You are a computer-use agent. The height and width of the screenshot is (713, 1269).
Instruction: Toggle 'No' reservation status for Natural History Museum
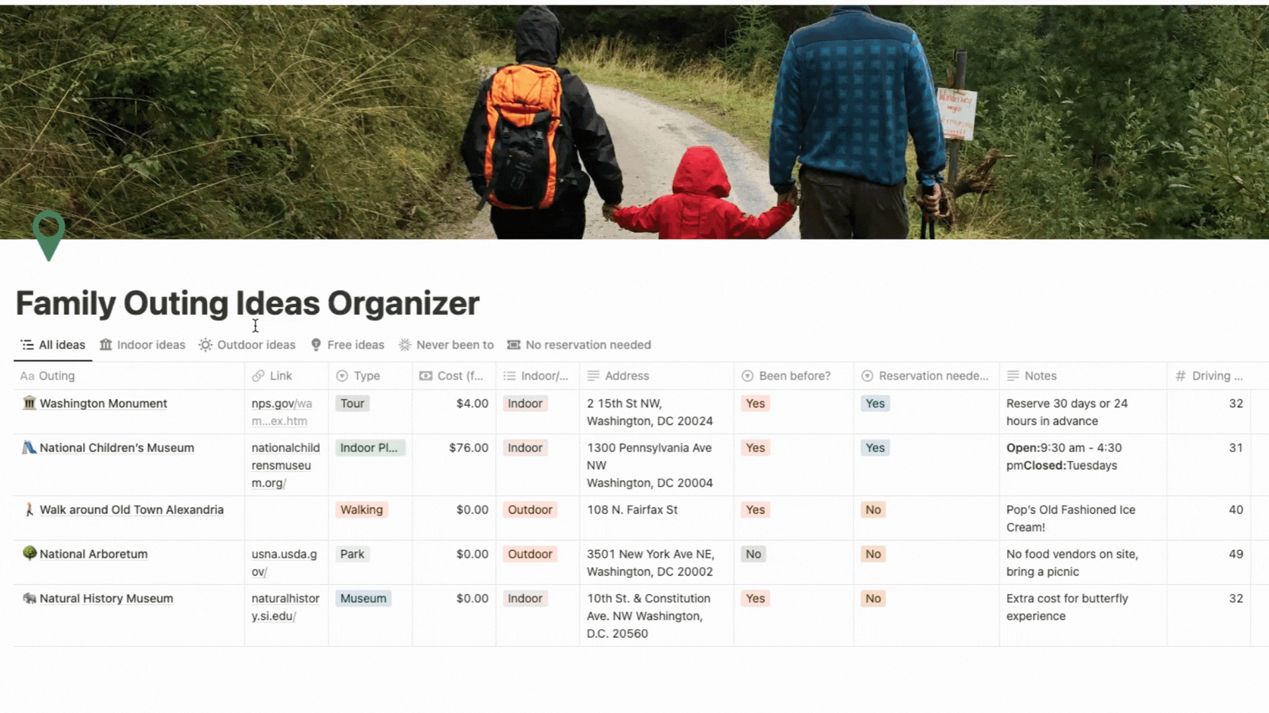(873, 598)
